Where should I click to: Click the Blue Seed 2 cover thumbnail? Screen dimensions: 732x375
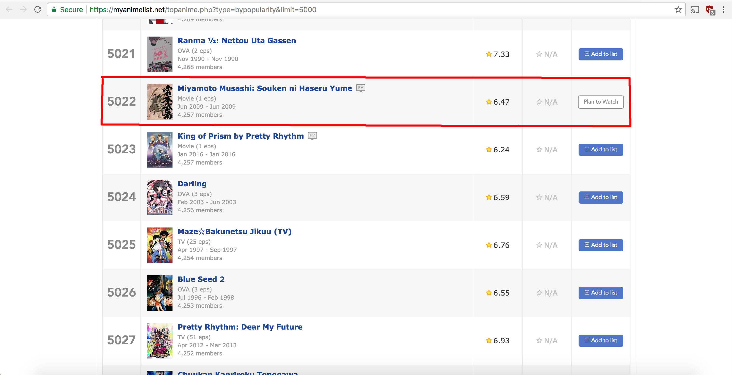tap(160, 293)
